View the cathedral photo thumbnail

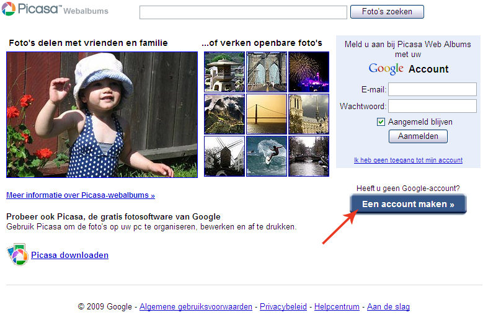[x=308, y=114]
